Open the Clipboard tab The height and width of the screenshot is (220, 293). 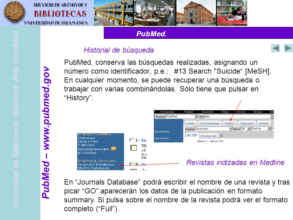point(247,123)
